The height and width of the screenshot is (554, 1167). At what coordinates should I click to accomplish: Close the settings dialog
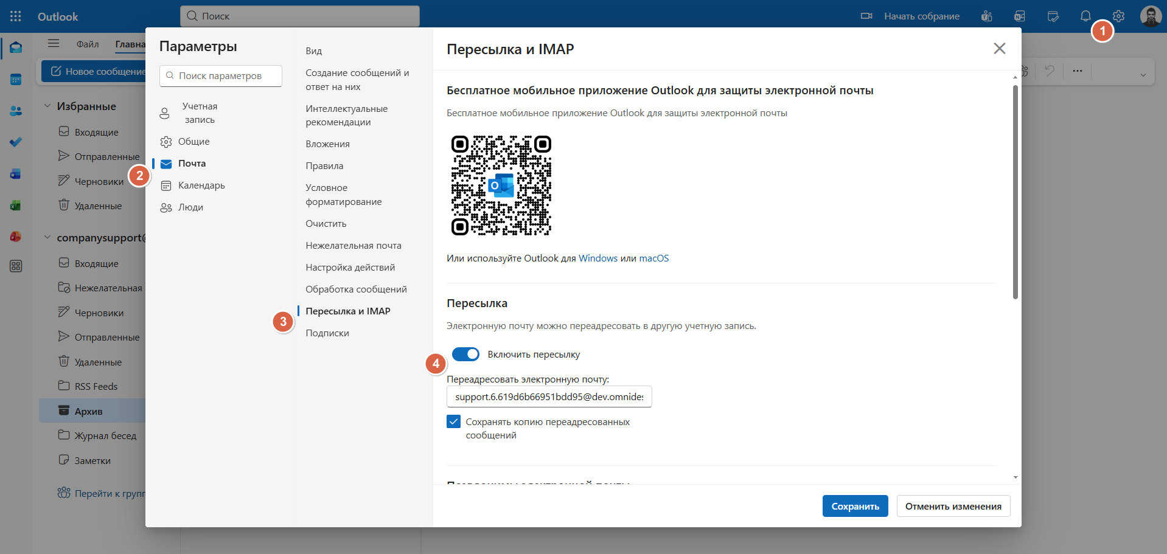click(x=999, y=49)
